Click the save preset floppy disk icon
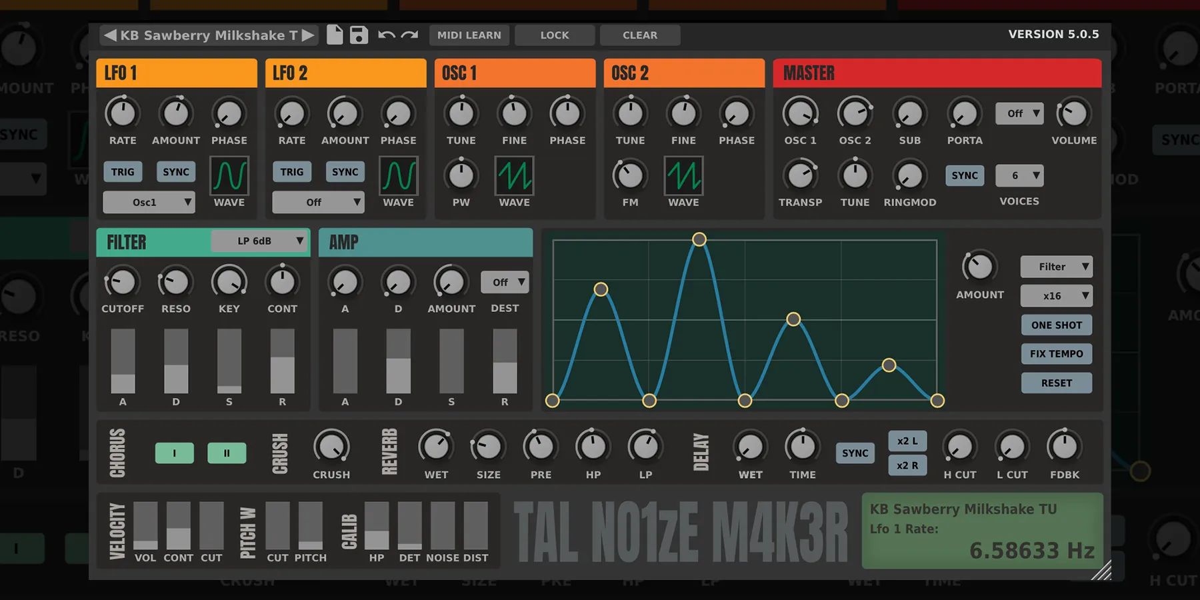Image resolution: width=1200 pixels, height=600 pixels. coord(359,35)
